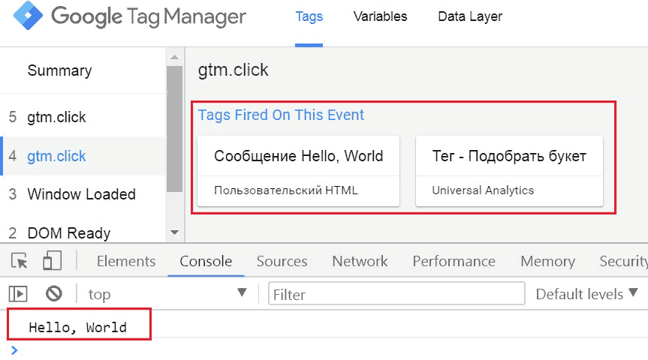The image size is (648, 360).
Task: Click the Tags Fired On This Event heading
Action: click(x=281, y=115)
